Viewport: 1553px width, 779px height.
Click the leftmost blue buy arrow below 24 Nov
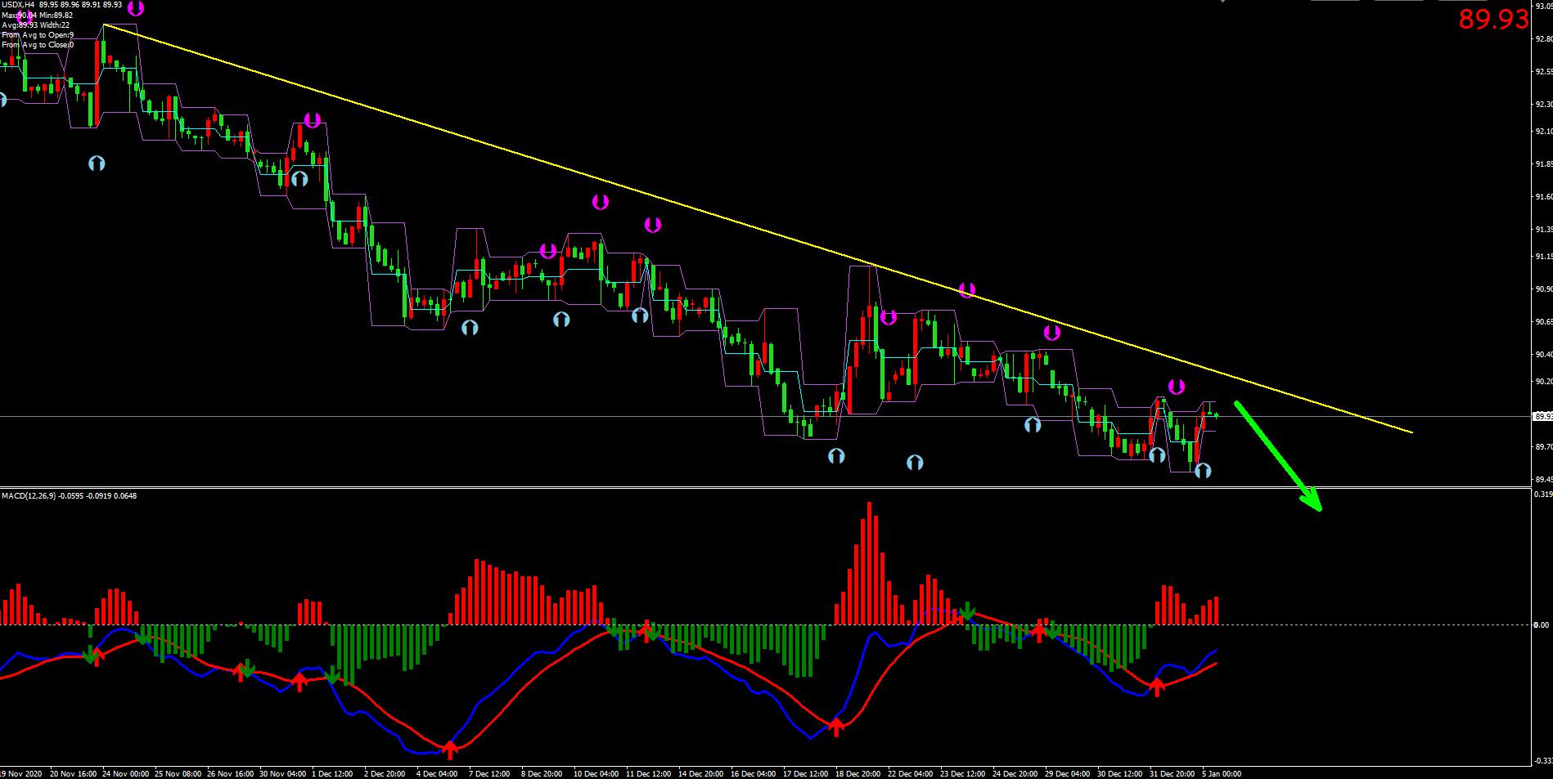pyautogui.click(x=97, y=163)
